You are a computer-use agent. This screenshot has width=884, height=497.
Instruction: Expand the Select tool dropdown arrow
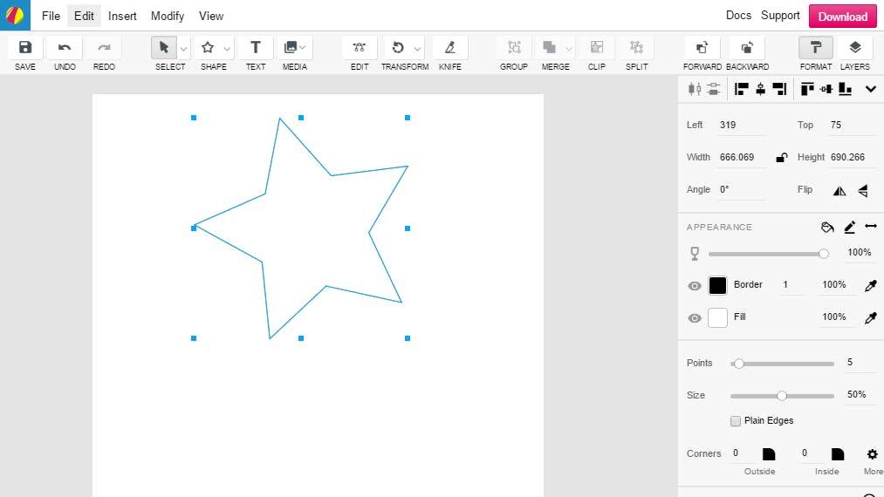(x=184, y=49)
